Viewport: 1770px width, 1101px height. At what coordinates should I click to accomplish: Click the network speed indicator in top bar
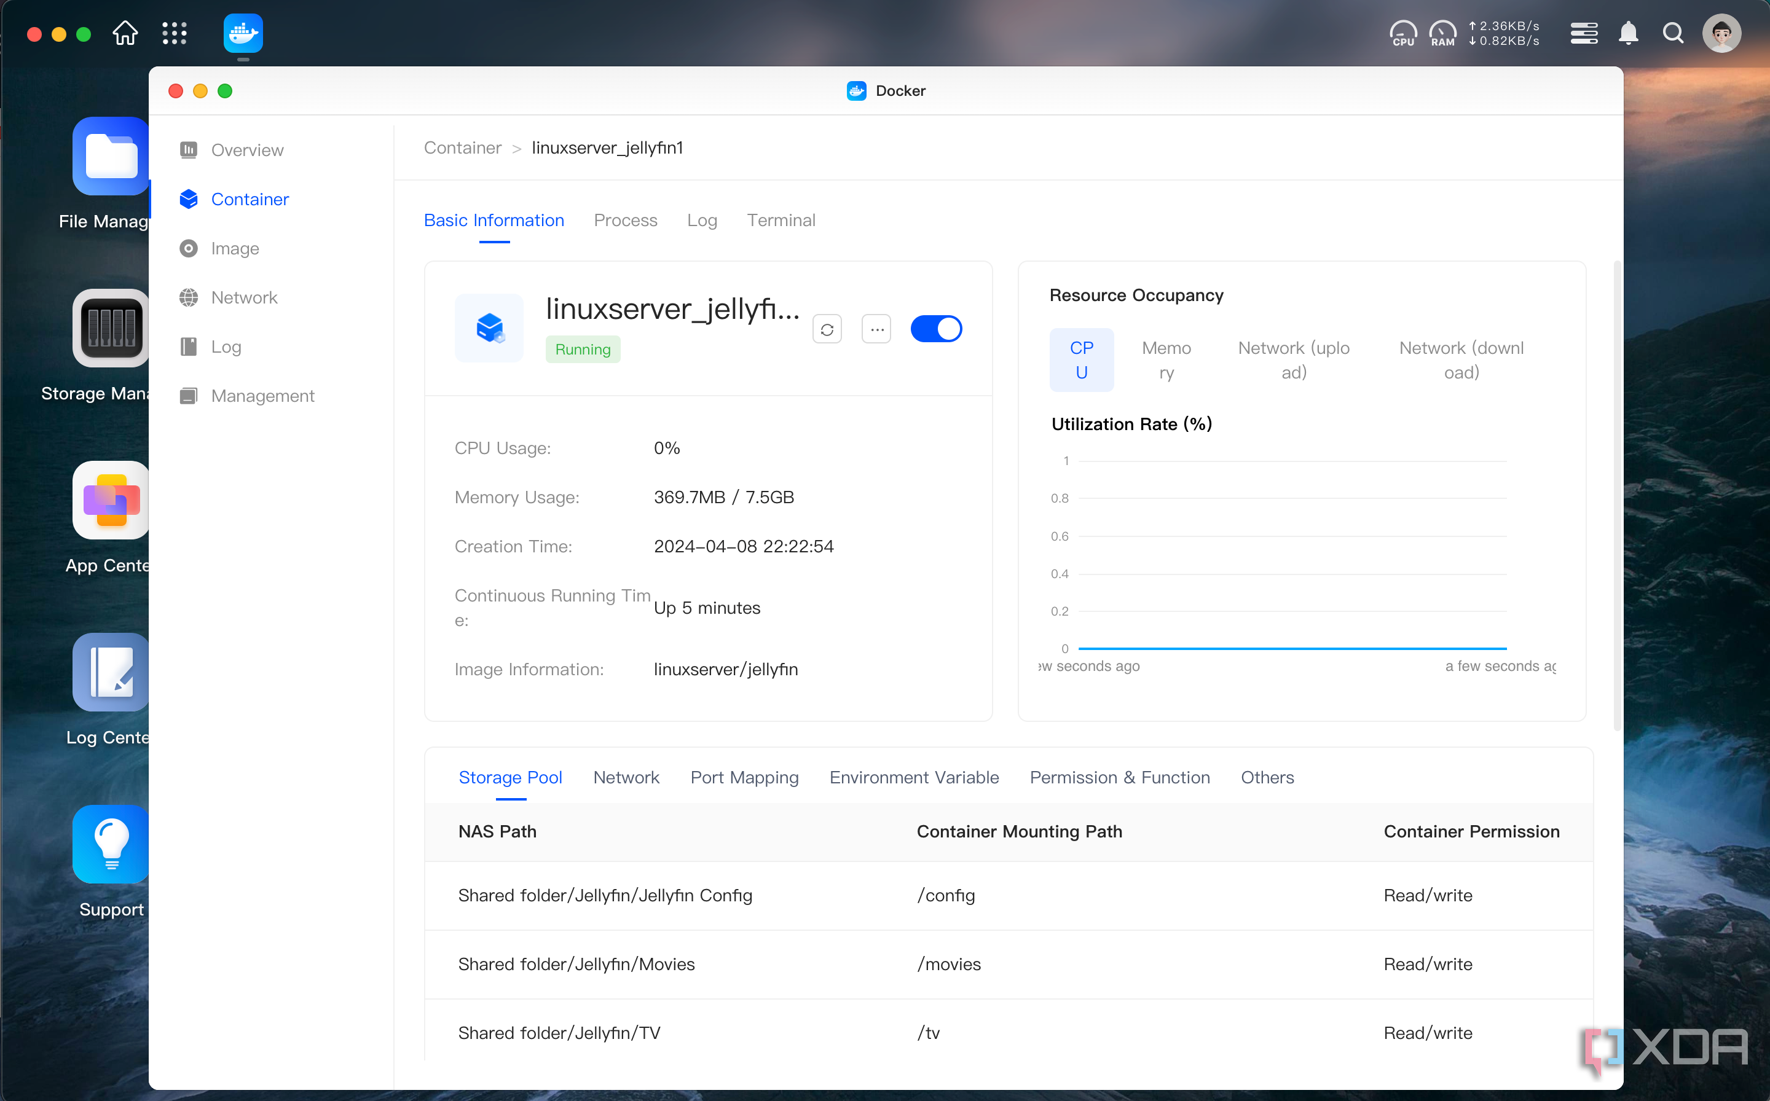pyautogui.click(x=1503, y=33)
